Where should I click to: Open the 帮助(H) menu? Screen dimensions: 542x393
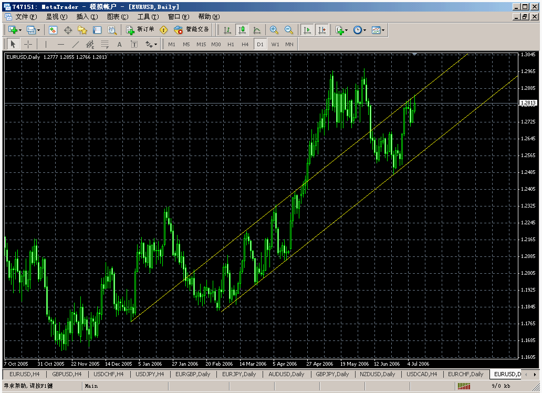(x=209, y=17)
